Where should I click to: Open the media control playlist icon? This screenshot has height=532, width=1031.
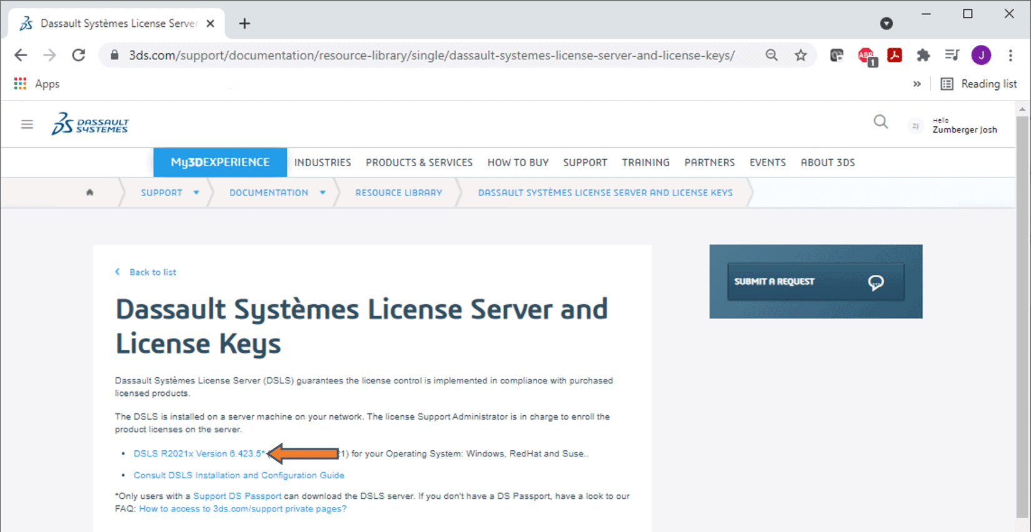pos(952,55)
